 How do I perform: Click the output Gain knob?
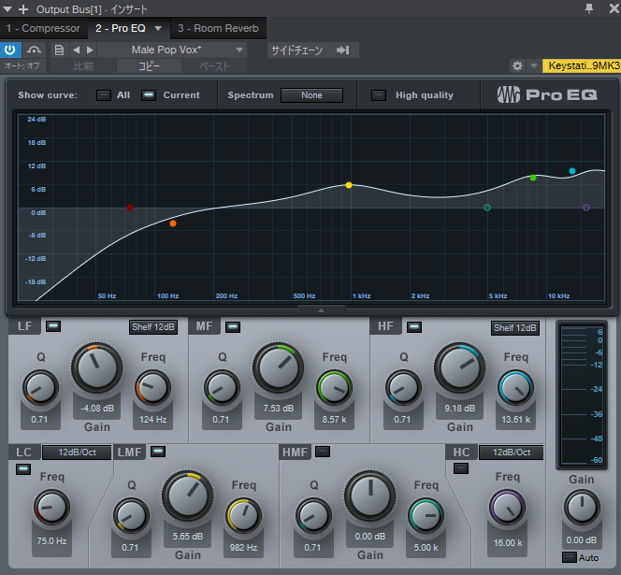[x=582, y=508]
